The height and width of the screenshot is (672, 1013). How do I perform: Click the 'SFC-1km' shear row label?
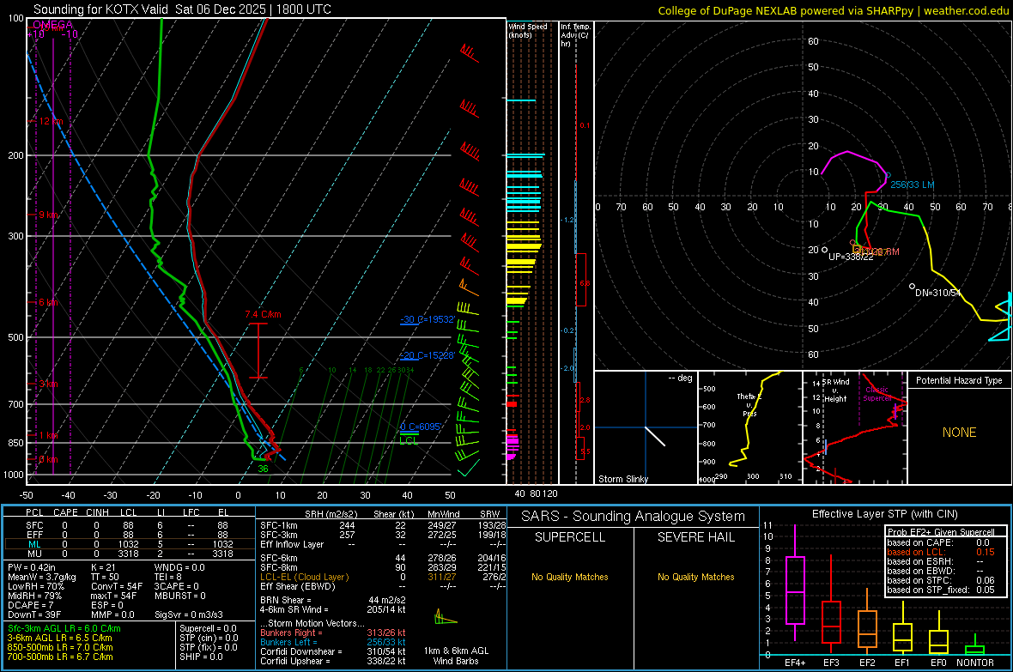click(x=278, y=525)
